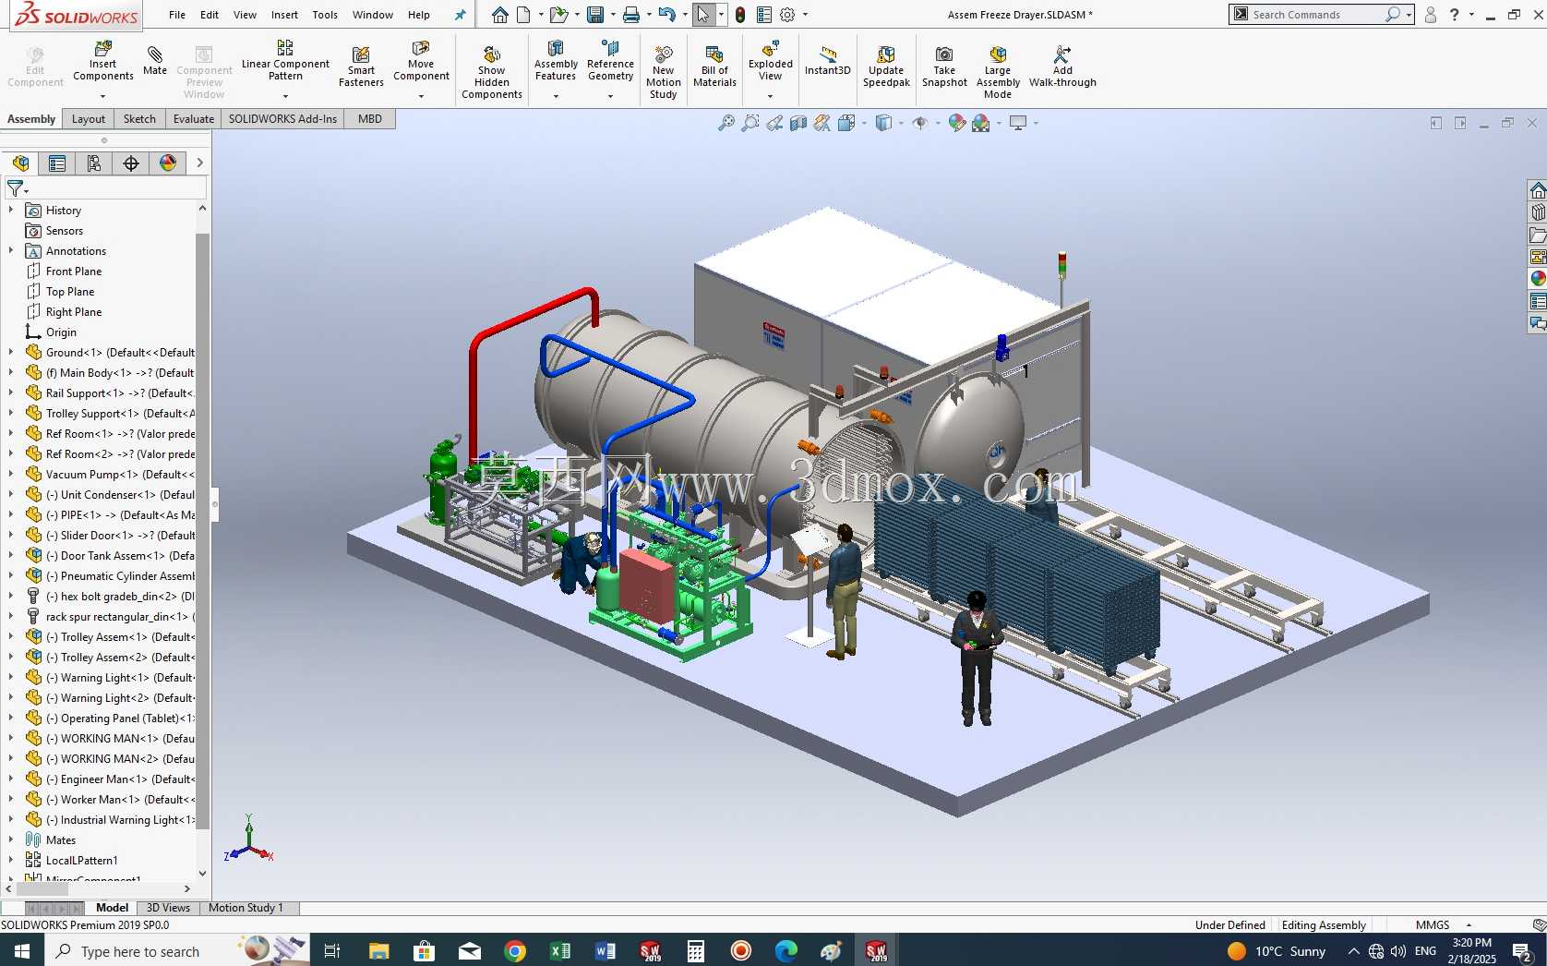Click Print icon in quick toolbar
This screenshot has height=966, width=1547.
tap(631, 15)
